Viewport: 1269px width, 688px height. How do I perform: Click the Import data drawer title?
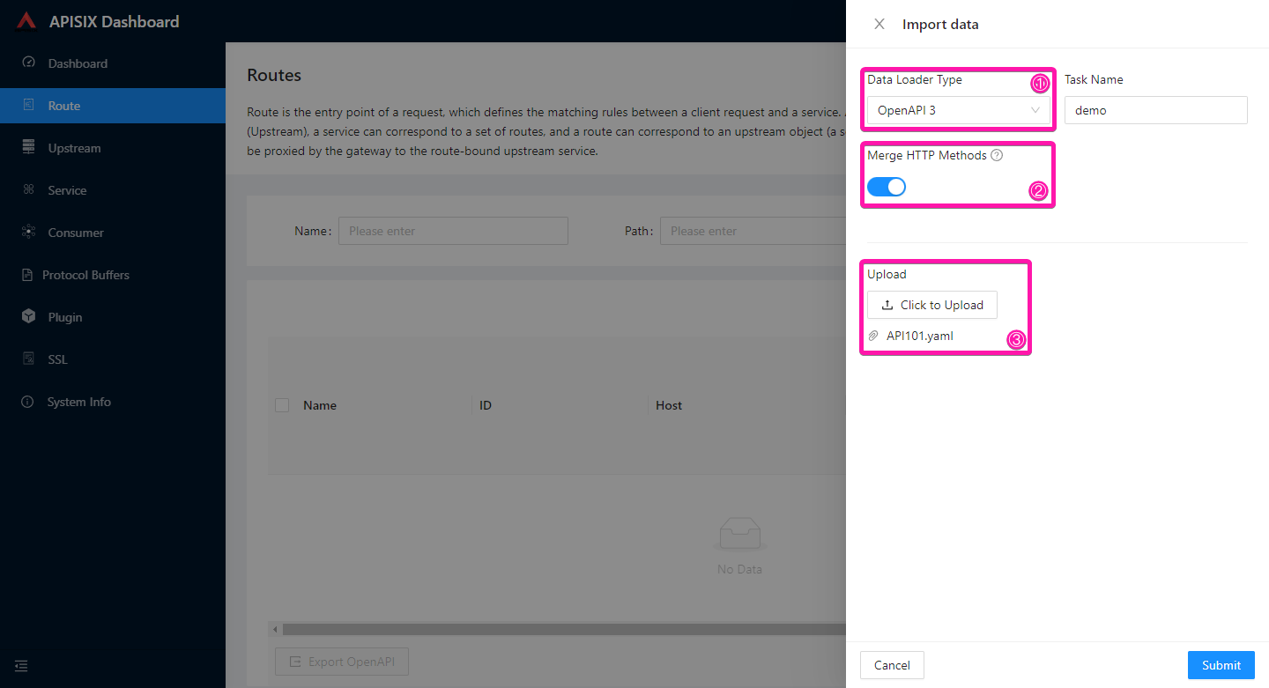(x=940, y=24)
